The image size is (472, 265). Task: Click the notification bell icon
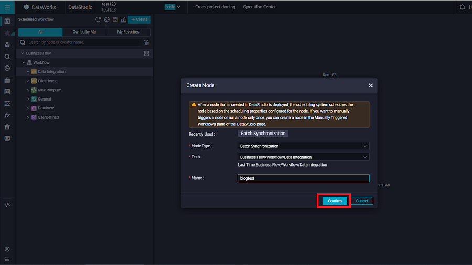(462, 7)
